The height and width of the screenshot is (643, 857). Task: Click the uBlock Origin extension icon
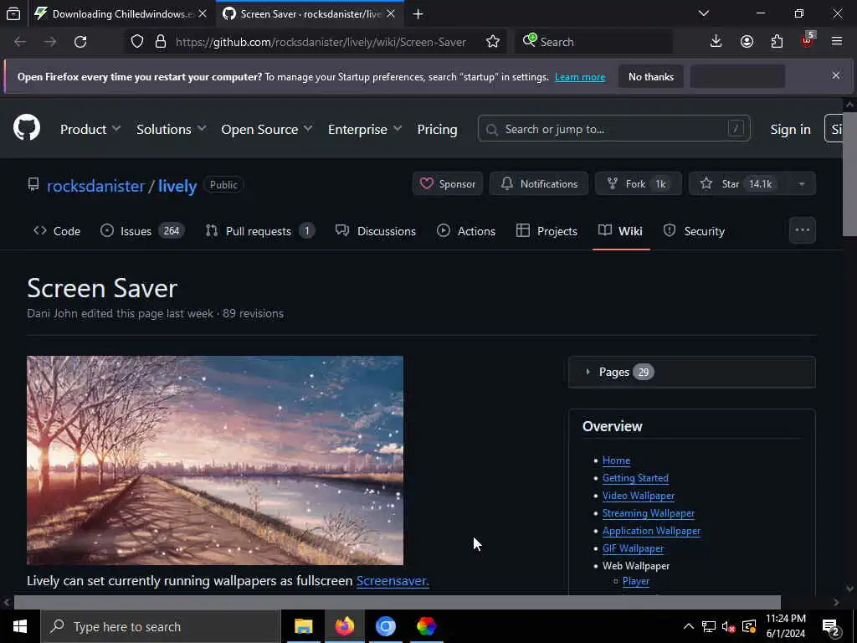point(808,40)
